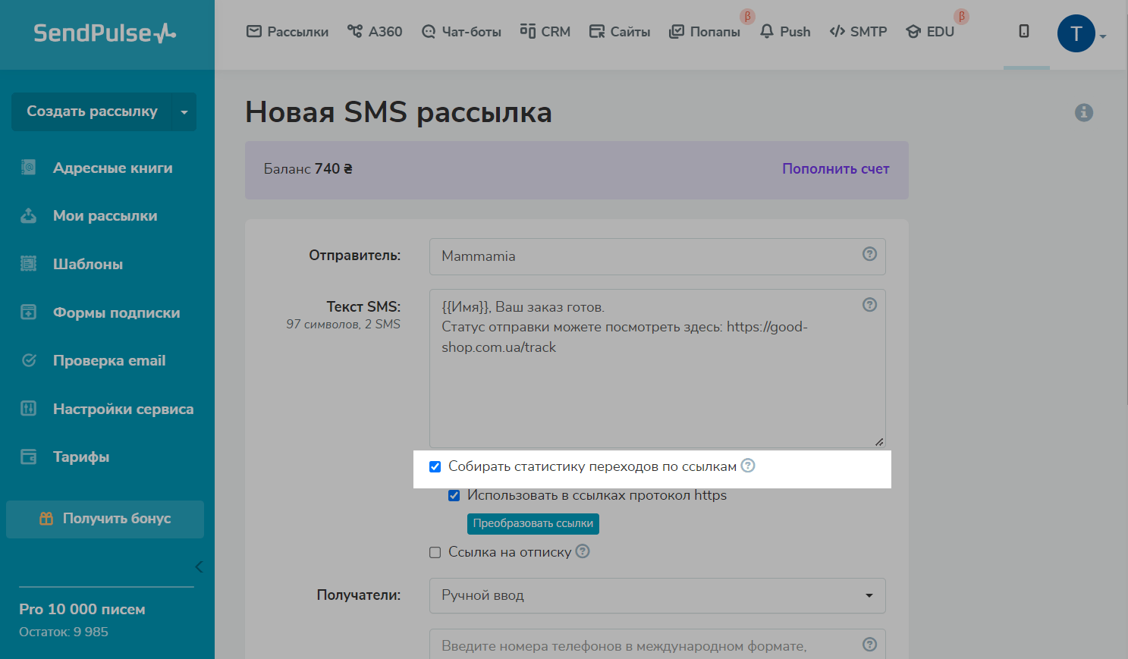Click the Pro 10 000 писем plan text

[82, 609]
